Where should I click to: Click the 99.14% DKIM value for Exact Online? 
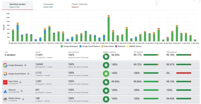coord(170,82)
